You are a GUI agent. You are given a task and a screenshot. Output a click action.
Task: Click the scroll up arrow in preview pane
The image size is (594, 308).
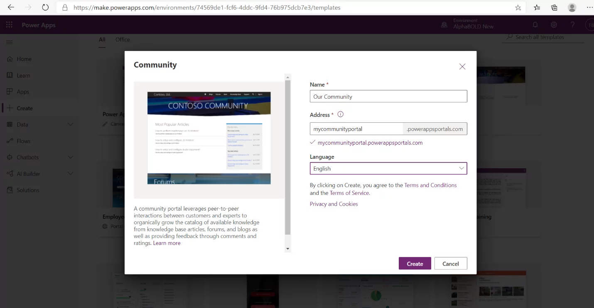(x=287, y=77)
